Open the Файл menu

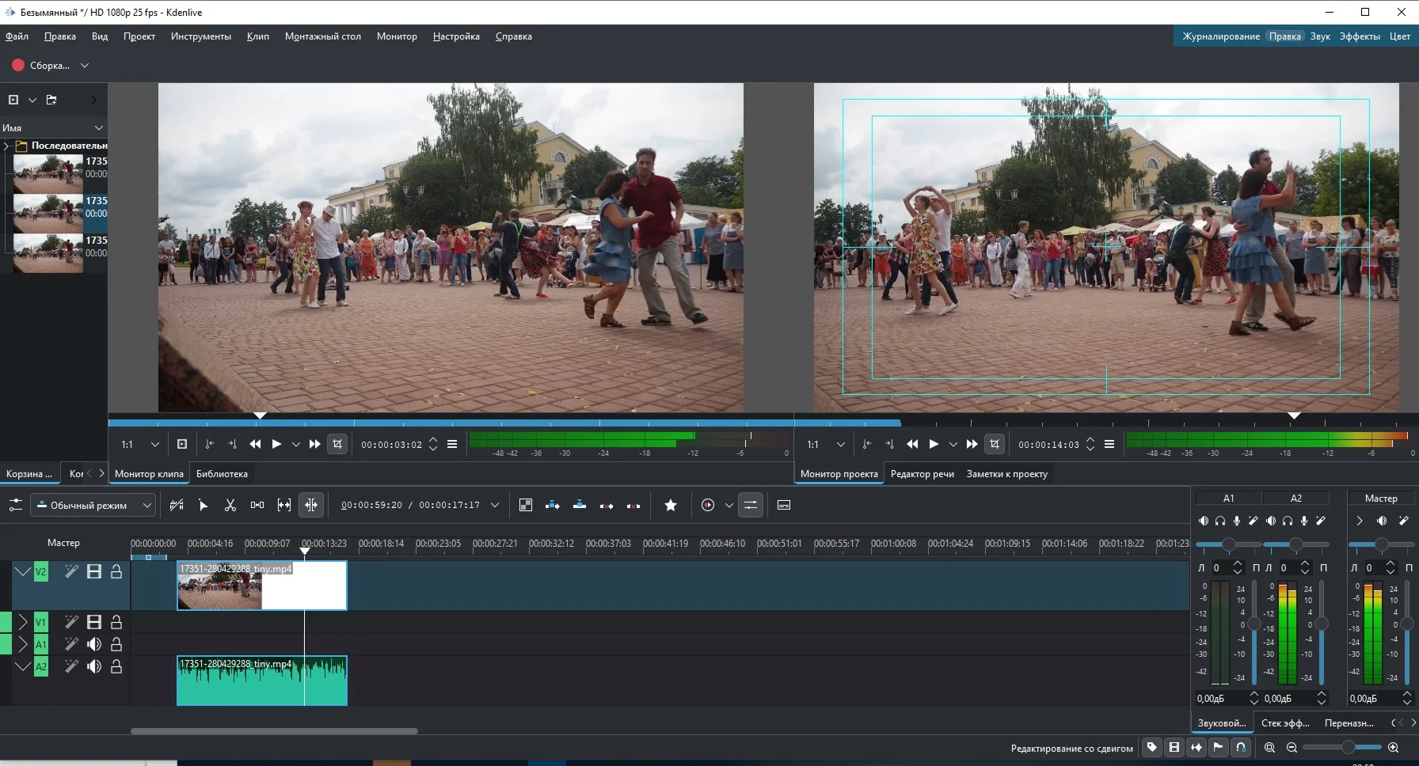(x=17, y=36)
